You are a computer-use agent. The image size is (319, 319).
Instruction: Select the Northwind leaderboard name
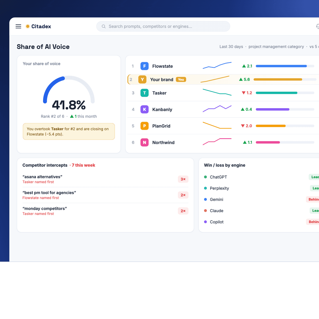pos(163,142)
